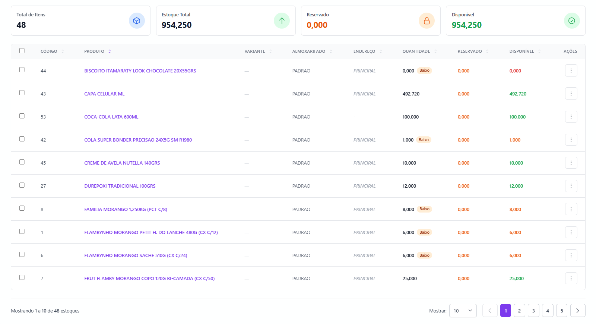
Task: Open product BISCOITO ITAMARATY LOOK CHOCOLATE 20X55GRS
Action: [x=140, y=71]
